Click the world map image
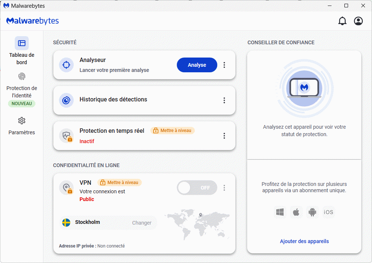Screen dimensions: 372x263 coord(197,225)
